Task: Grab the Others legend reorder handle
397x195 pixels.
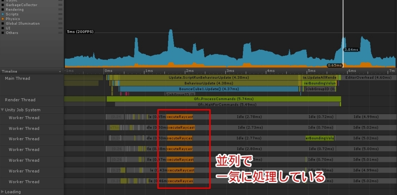Action: (x=60, y=32)
